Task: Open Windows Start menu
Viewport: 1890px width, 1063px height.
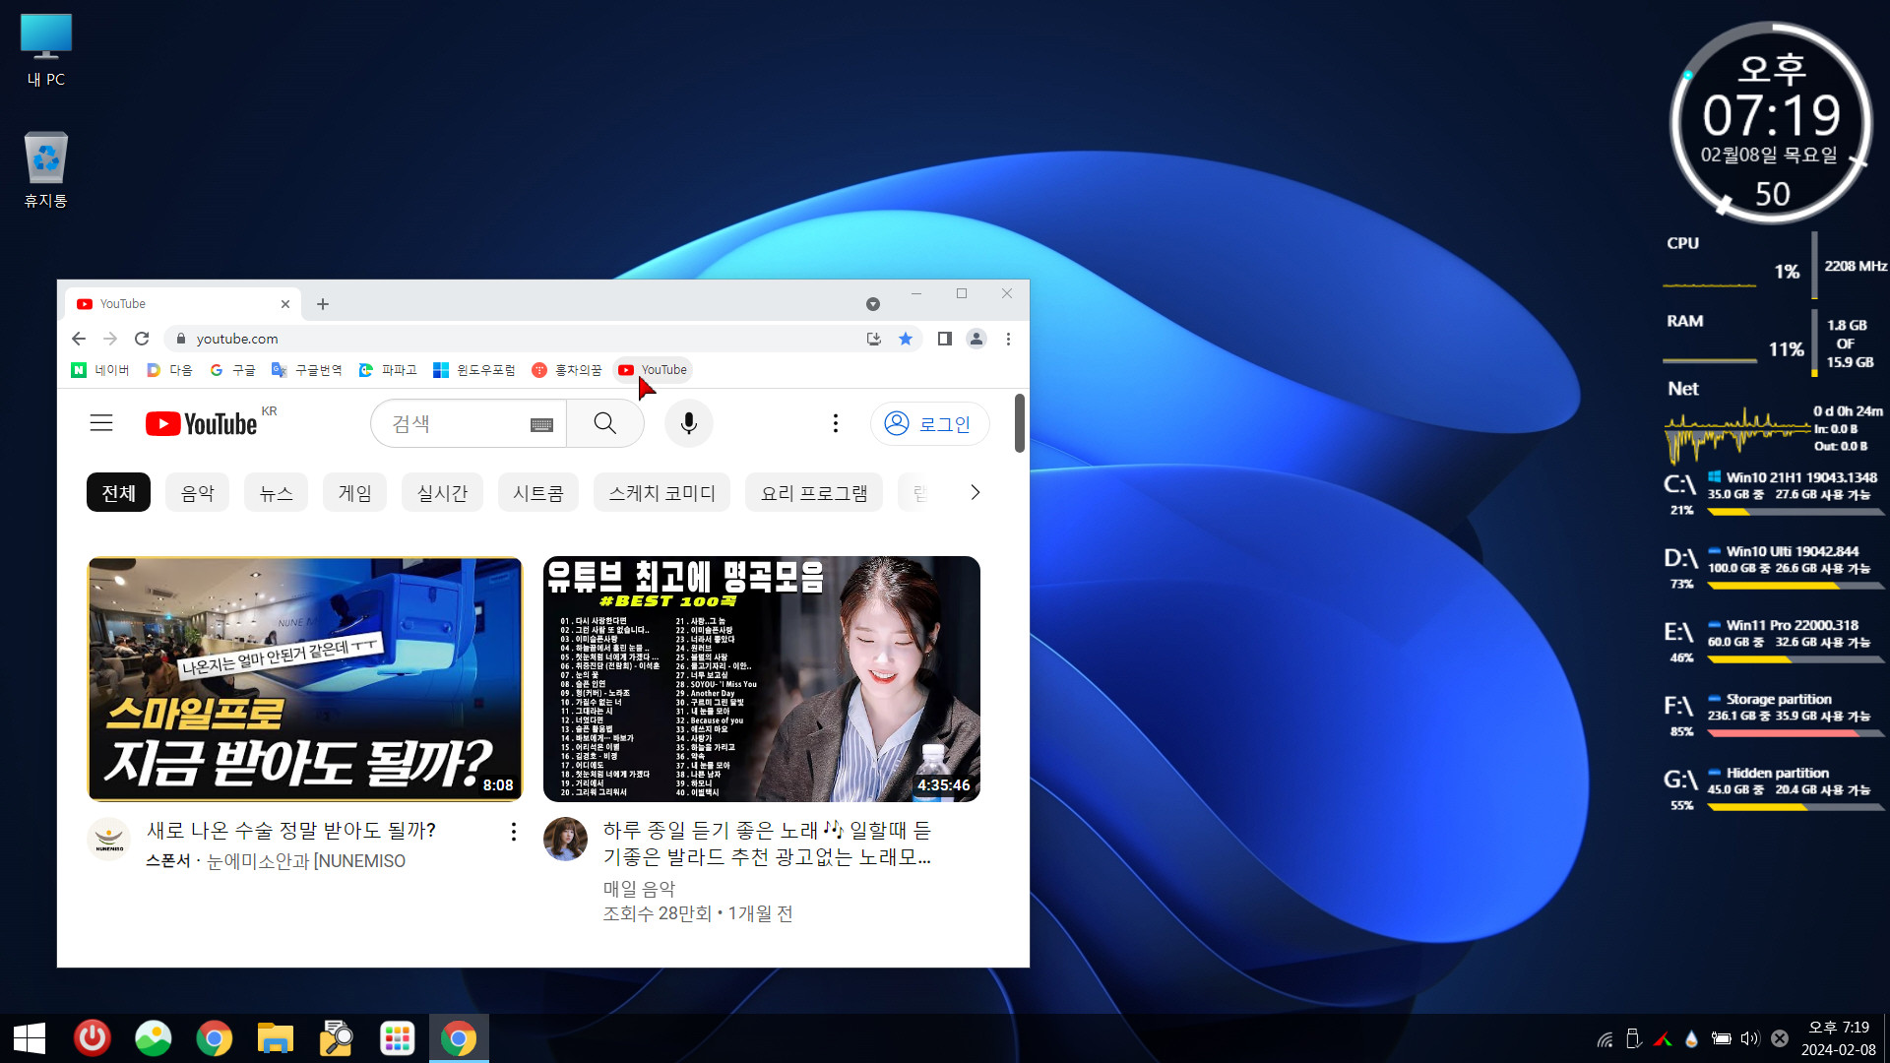Action: coord(30,1038)
